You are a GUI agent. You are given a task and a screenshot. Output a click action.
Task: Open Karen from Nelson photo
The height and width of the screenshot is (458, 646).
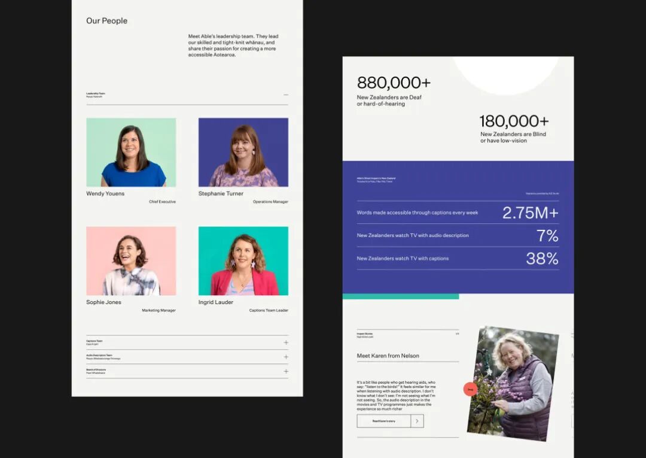tap(513, 384)
